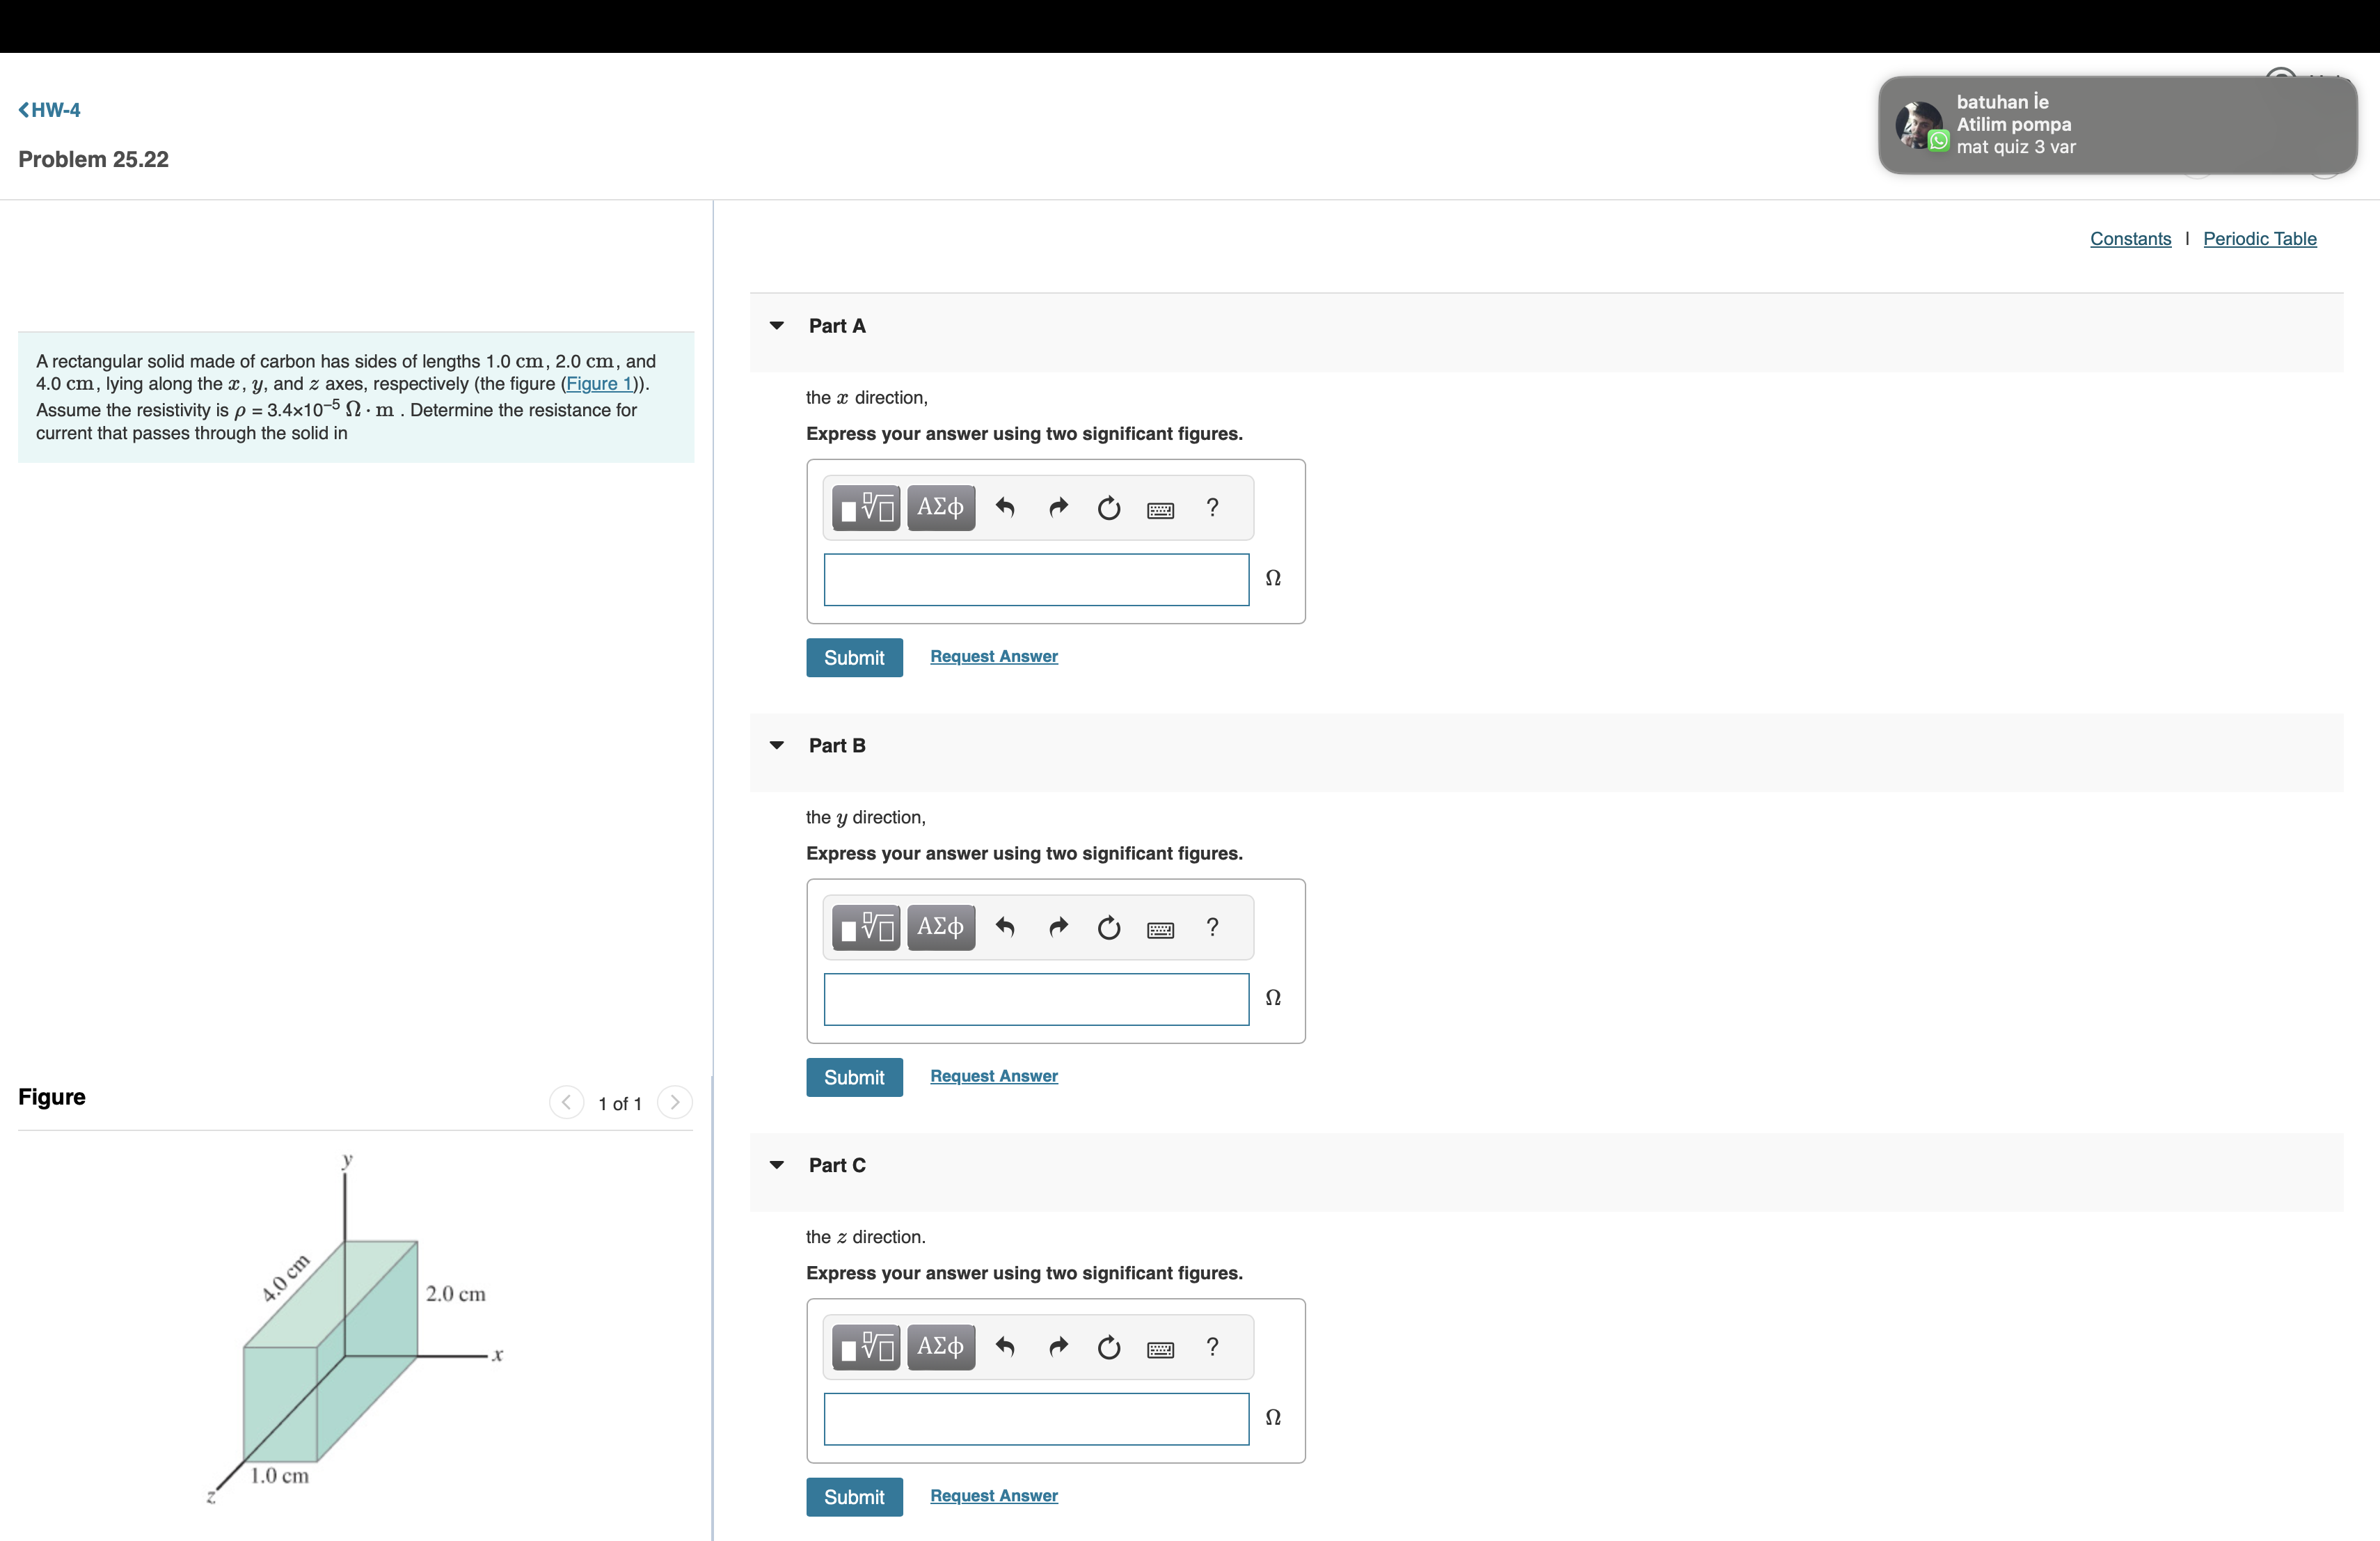Collapse the Part C section
2380x1541 pixels.
[x=777, y=1165]
